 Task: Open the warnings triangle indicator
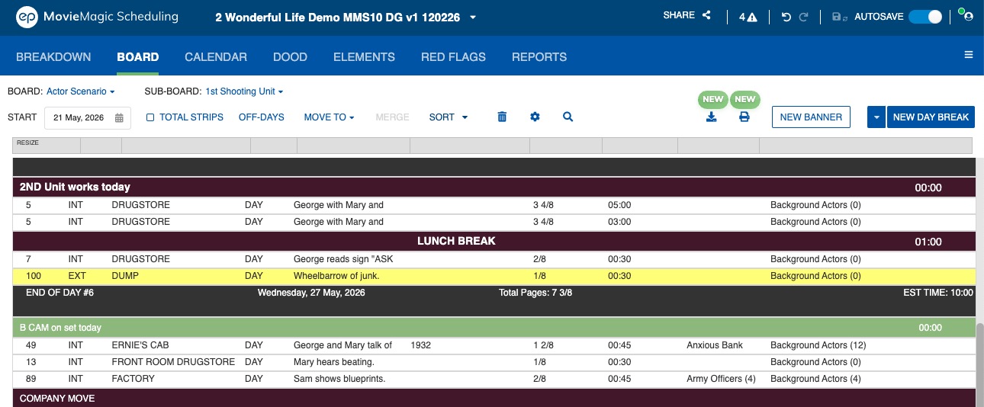pos(752,18)
